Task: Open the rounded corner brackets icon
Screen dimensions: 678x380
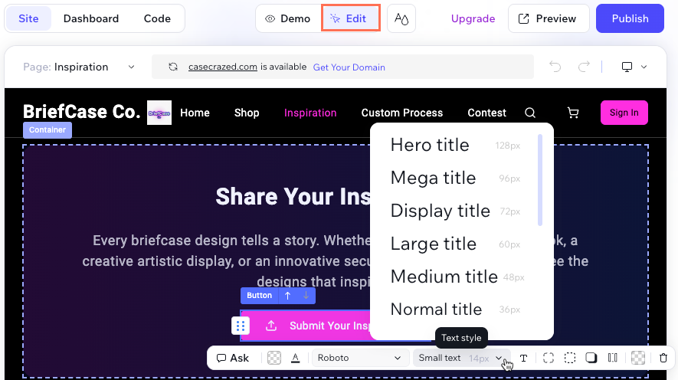Action: click(549, 358)
